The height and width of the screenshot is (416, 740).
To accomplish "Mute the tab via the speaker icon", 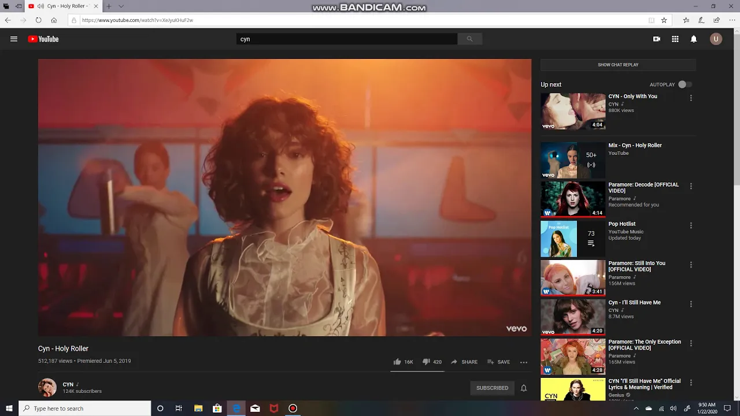I will click(x=40, y=6).
